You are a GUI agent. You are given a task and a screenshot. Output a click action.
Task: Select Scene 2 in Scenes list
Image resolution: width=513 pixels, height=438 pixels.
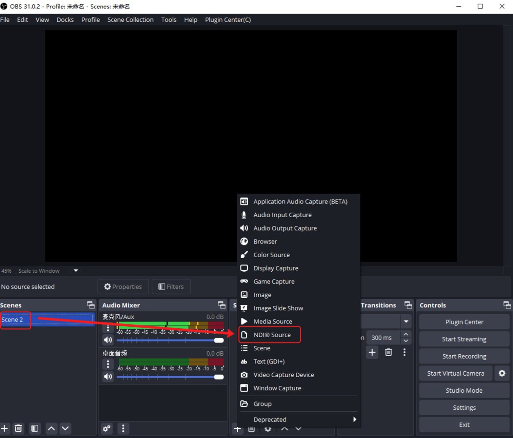click(47, 319)
